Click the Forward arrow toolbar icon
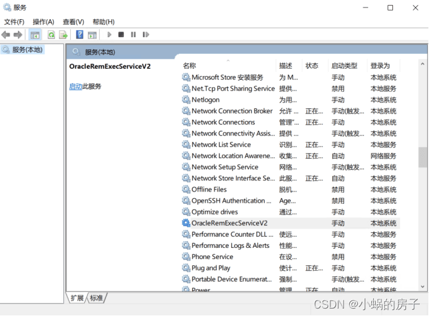The image size is (429, 316). tap(18, 35)
